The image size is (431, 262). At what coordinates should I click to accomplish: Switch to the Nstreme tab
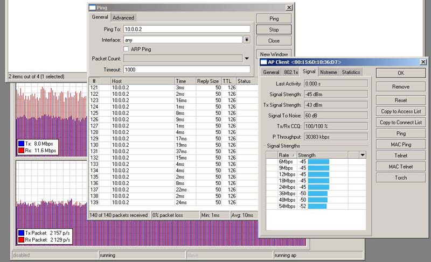coord(329,72)
